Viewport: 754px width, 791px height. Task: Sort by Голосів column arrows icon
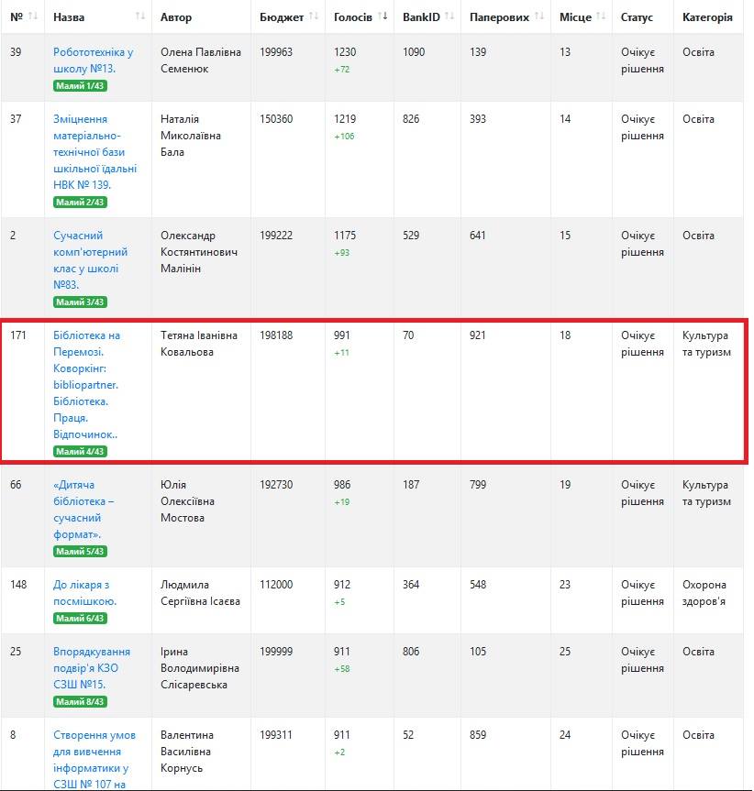tap(383, 16)
